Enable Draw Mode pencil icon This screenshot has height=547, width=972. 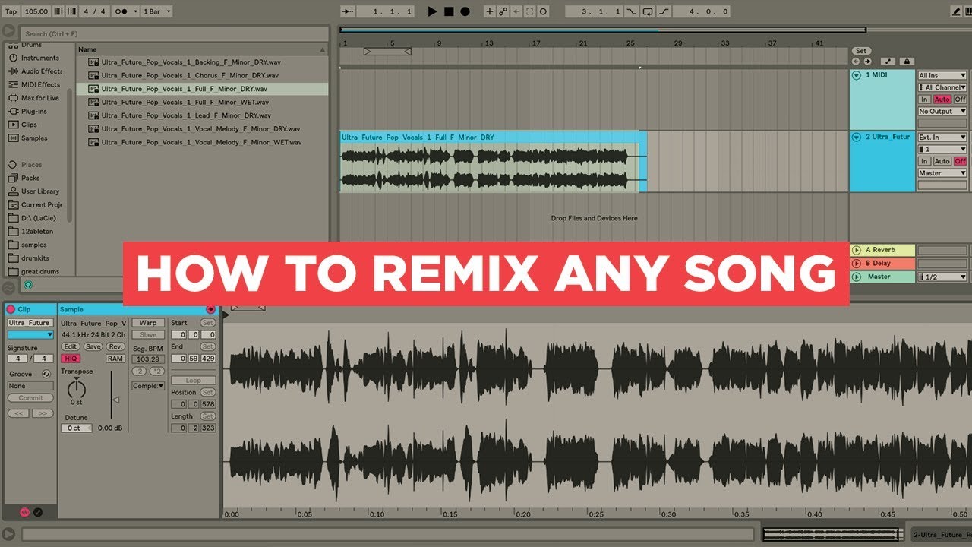point(956,11)
